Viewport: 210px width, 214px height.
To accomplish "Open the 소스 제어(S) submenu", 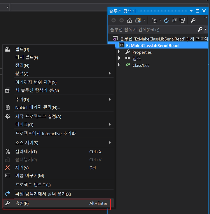I will coord(59,143).
